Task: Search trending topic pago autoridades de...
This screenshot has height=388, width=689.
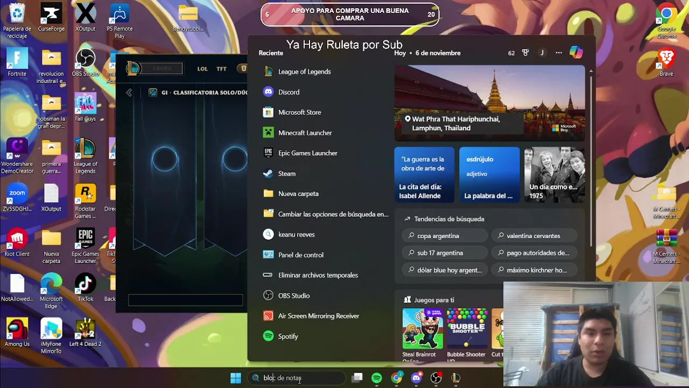Action: click(x=535, y=253)
